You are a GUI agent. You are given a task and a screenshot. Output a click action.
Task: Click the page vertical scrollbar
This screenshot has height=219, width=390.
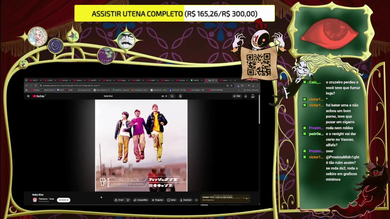click(260, 109)
